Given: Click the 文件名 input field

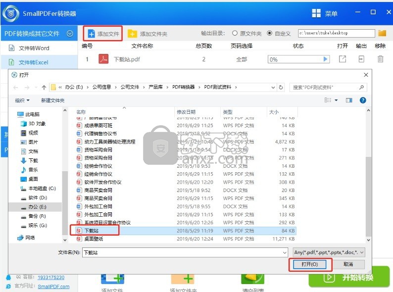Looking at the screenshot, I should tap(182, 252).
